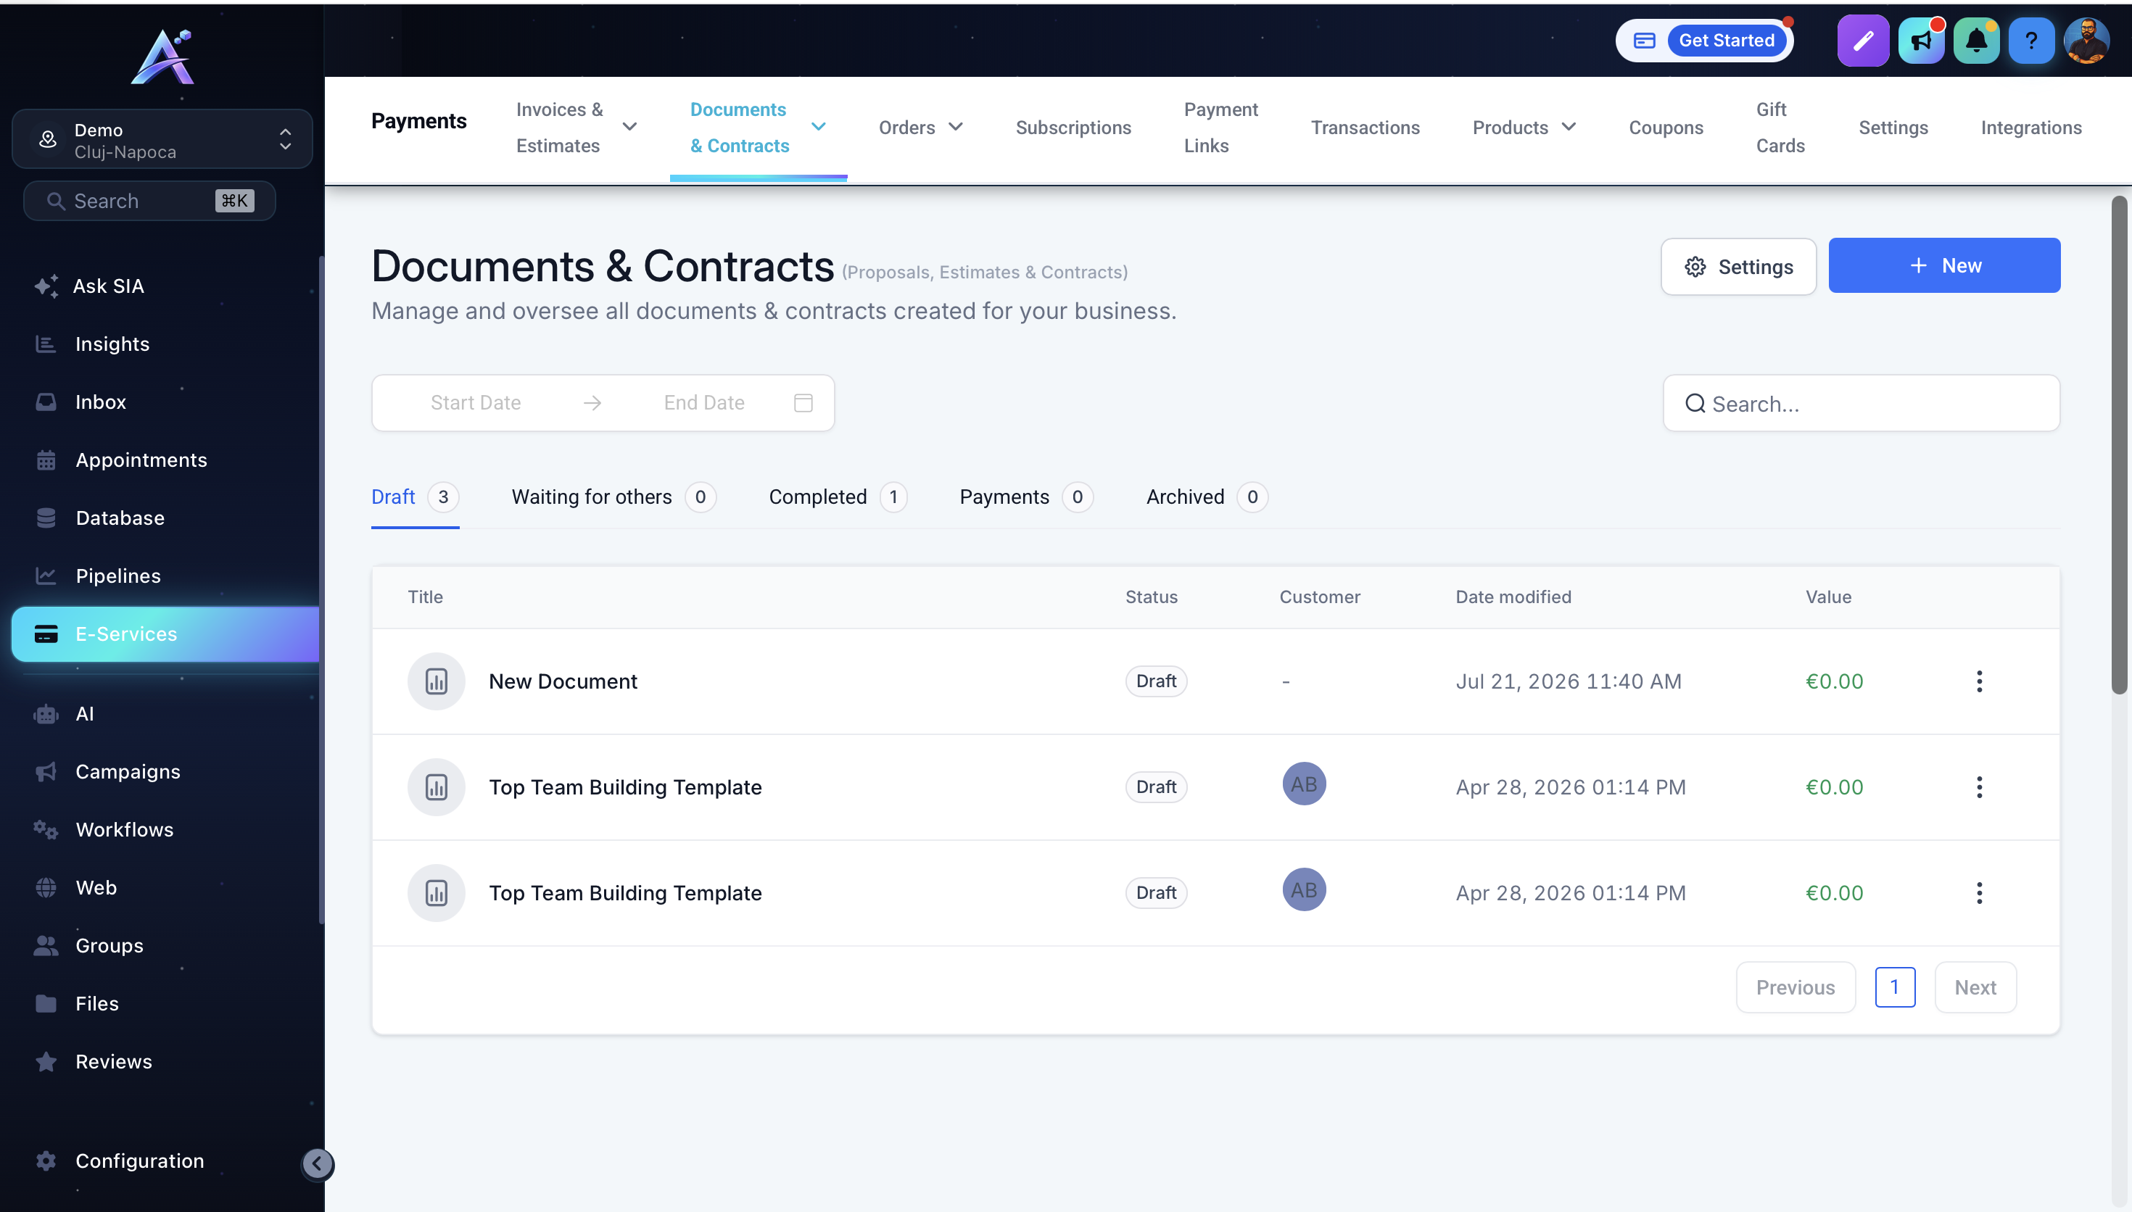Open Files in the sidebar
This screenshot has width=2132, height=1212.
click(96, 1004)
